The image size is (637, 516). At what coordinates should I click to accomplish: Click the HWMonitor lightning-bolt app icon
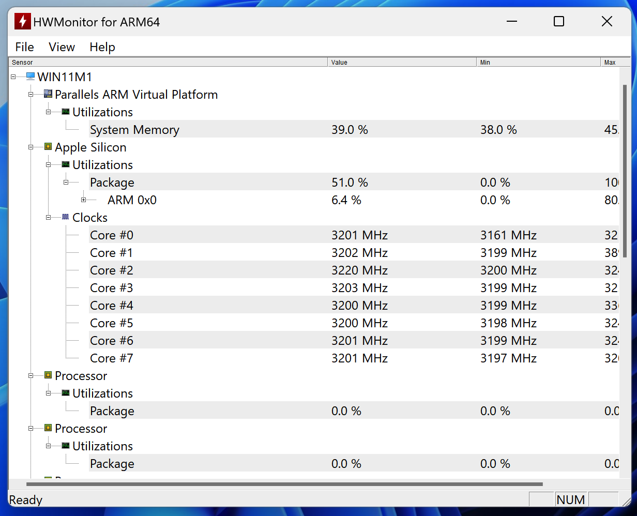(22, 22)
